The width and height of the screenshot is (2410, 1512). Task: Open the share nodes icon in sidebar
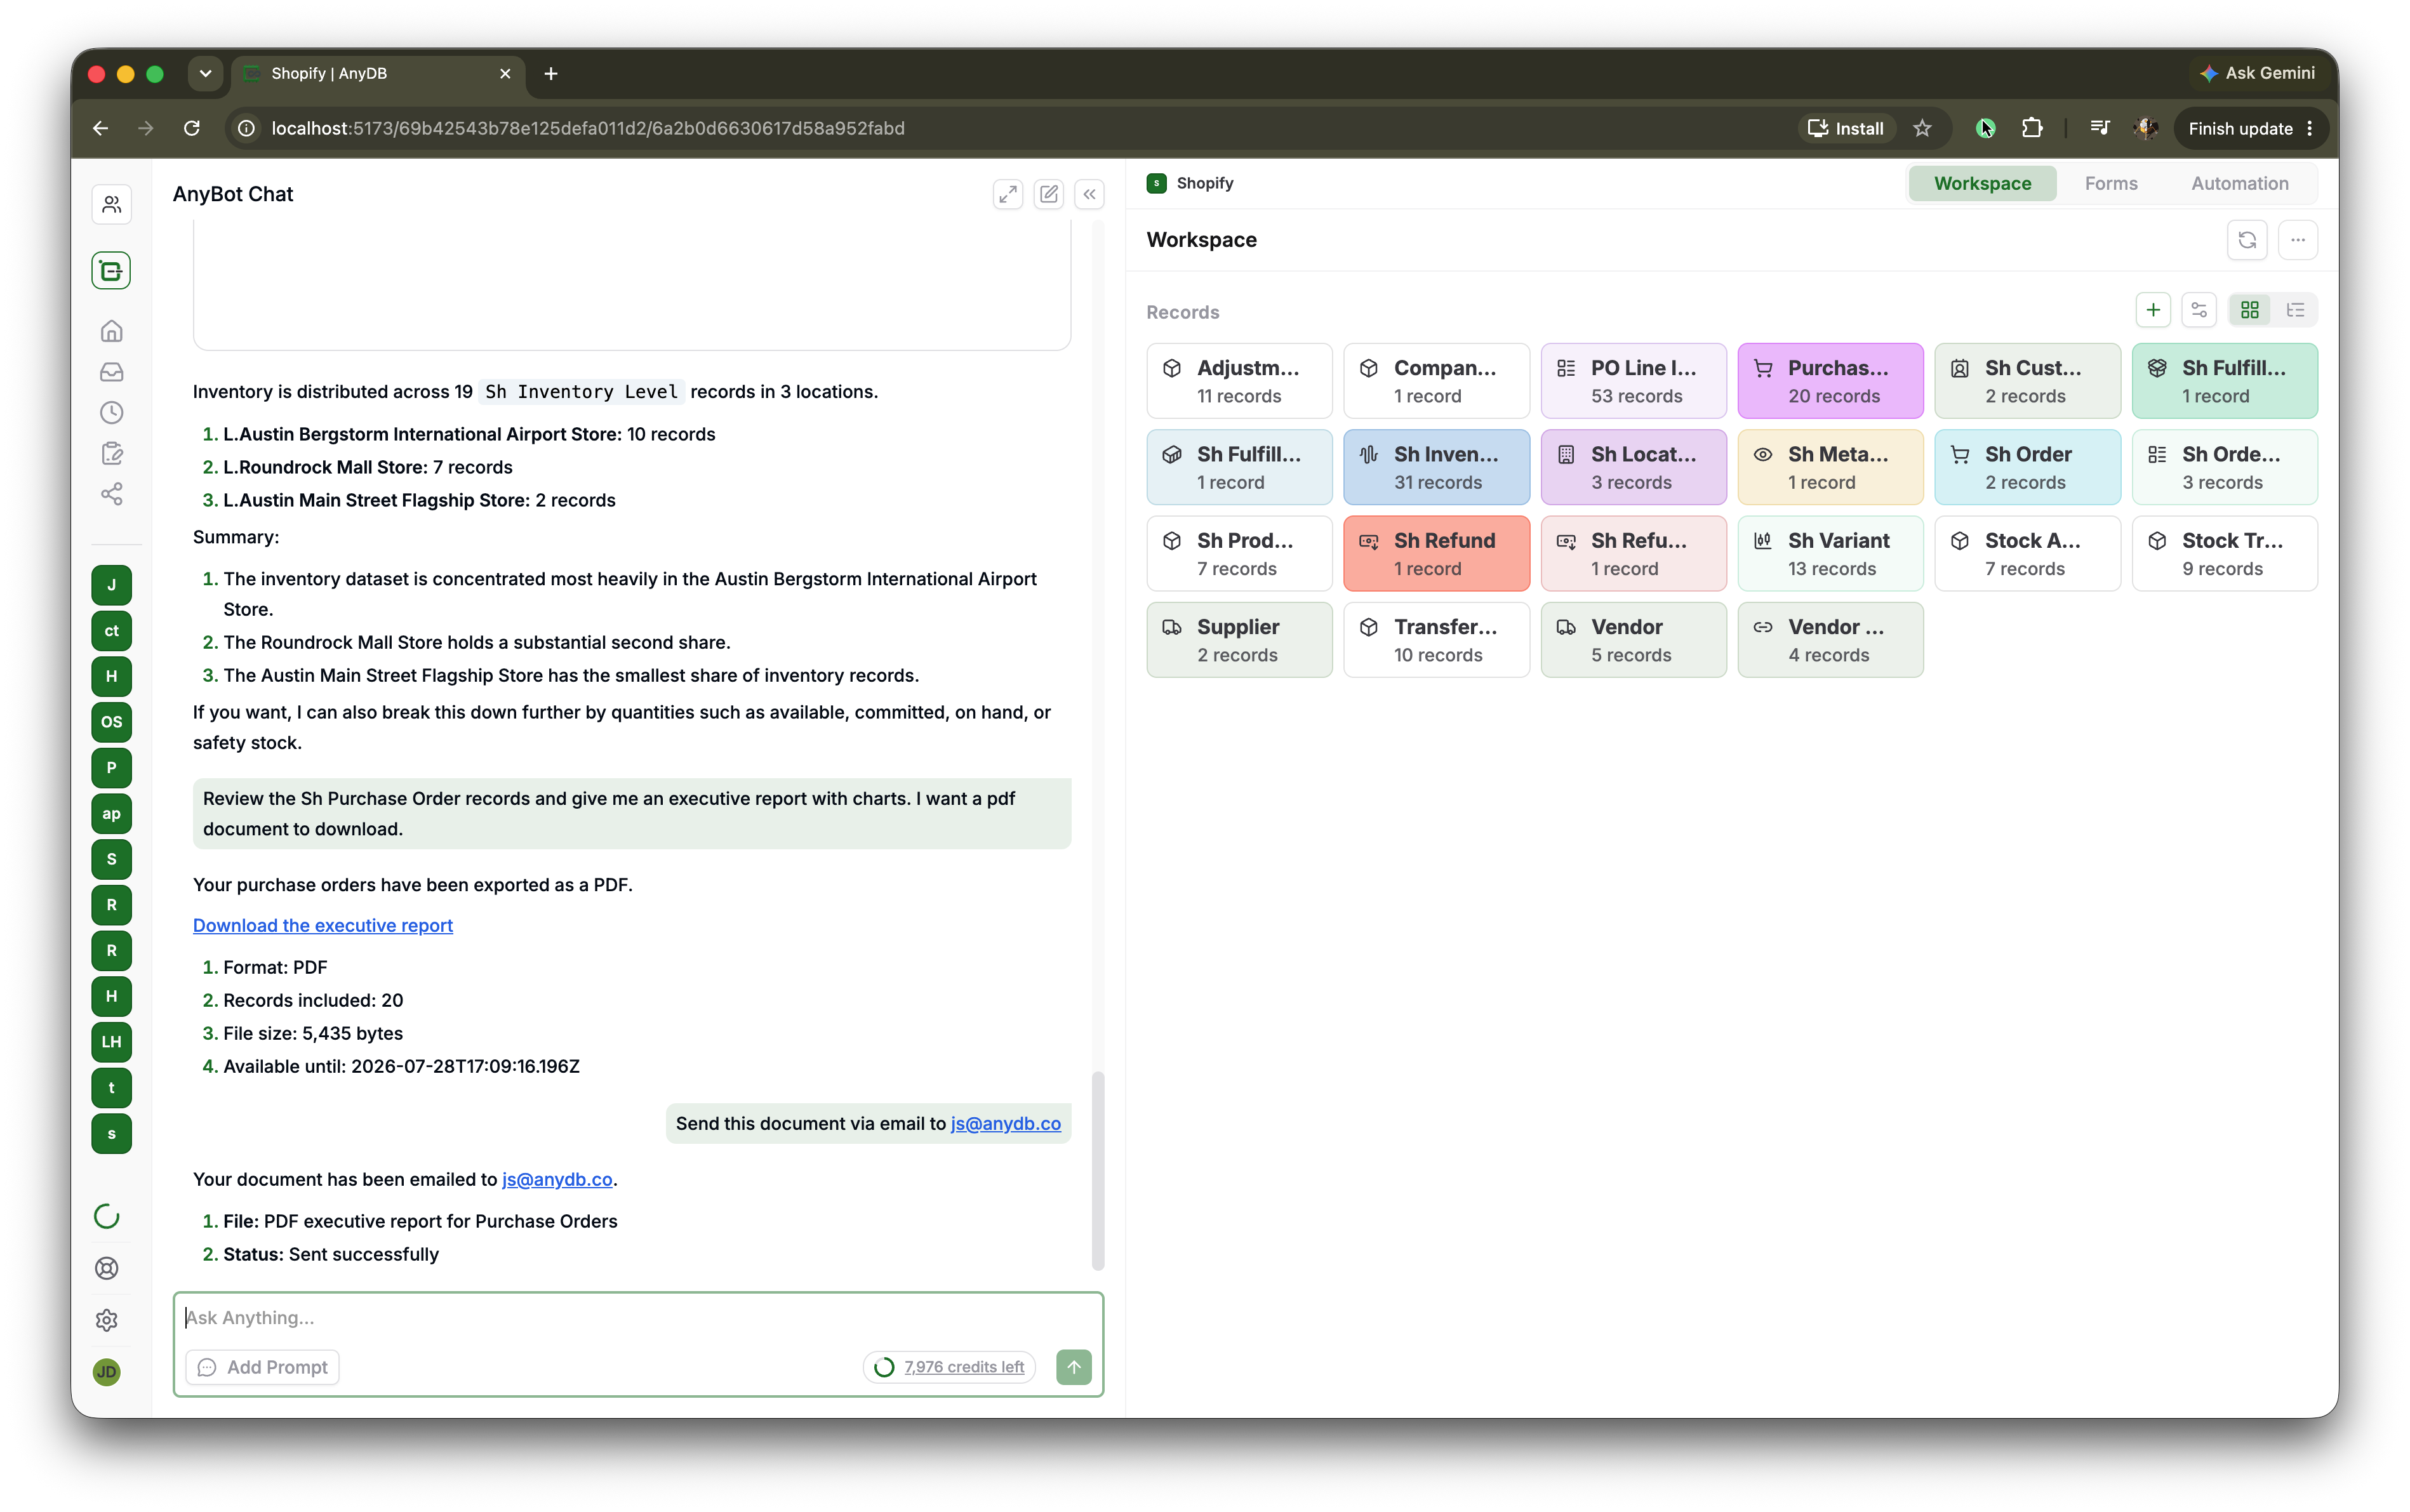(x=111, y=494)
